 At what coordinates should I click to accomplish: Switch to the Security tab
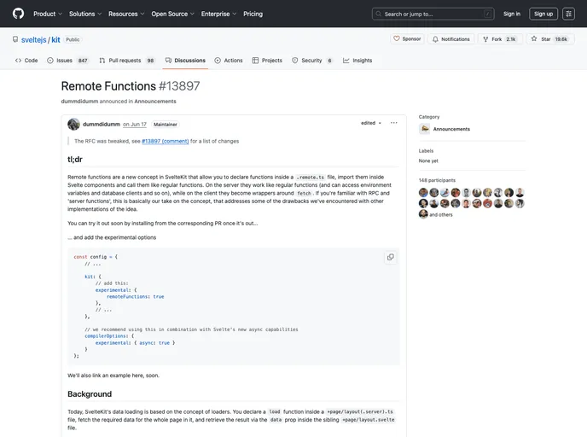(x=312, y=61)
